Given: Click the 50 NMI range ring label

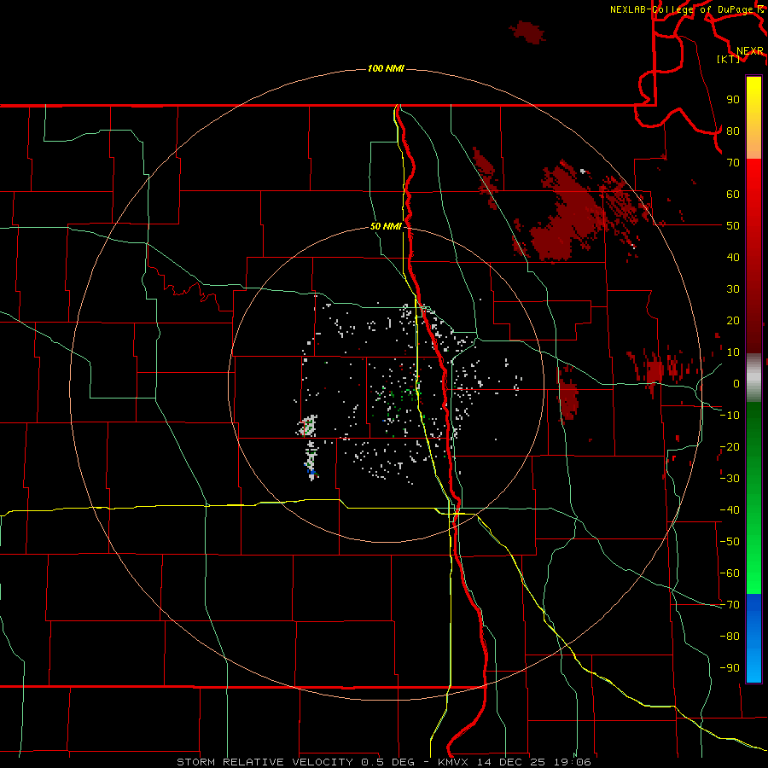Looking at the screenshot, I should click(386, 226).
